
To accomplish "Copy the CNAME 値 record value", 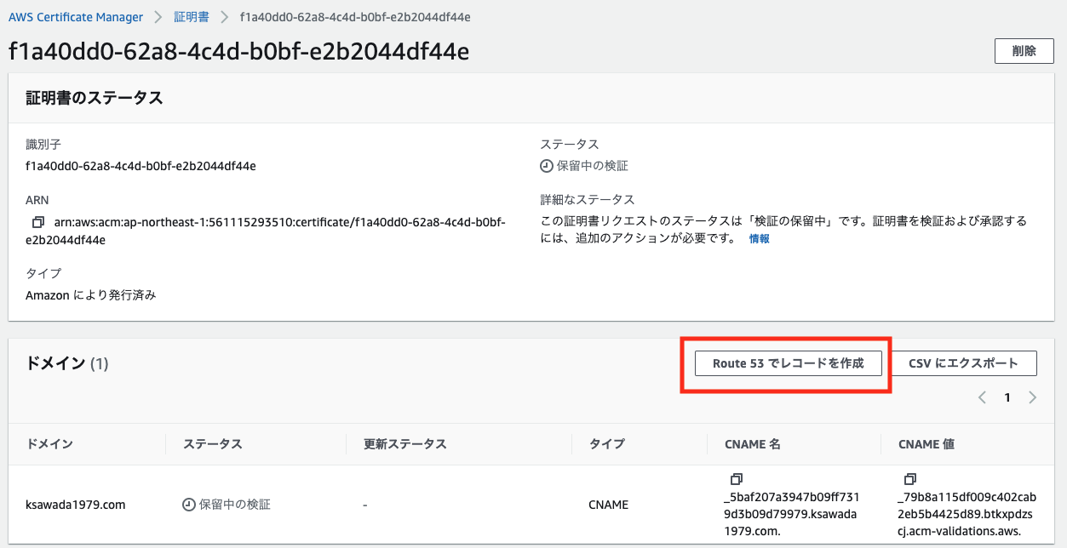I will click(910, 479).
